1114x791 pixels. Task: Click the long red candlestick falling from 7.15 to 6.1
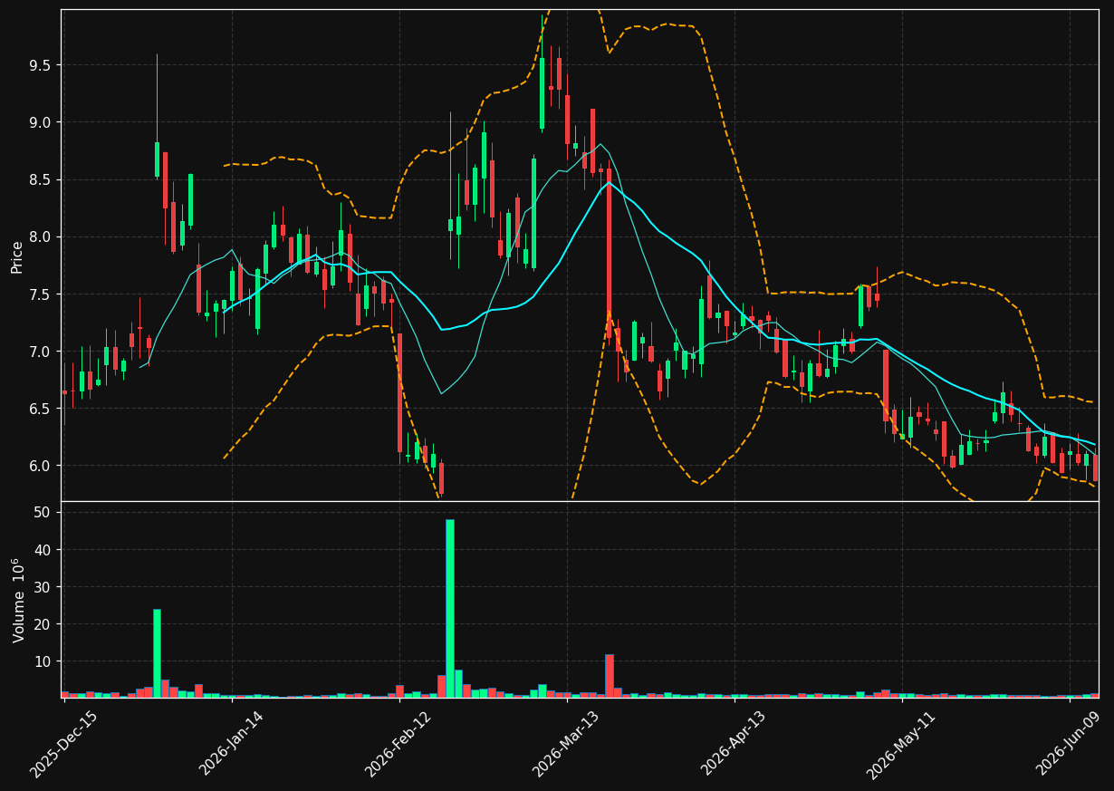click(x=399, y=392)
